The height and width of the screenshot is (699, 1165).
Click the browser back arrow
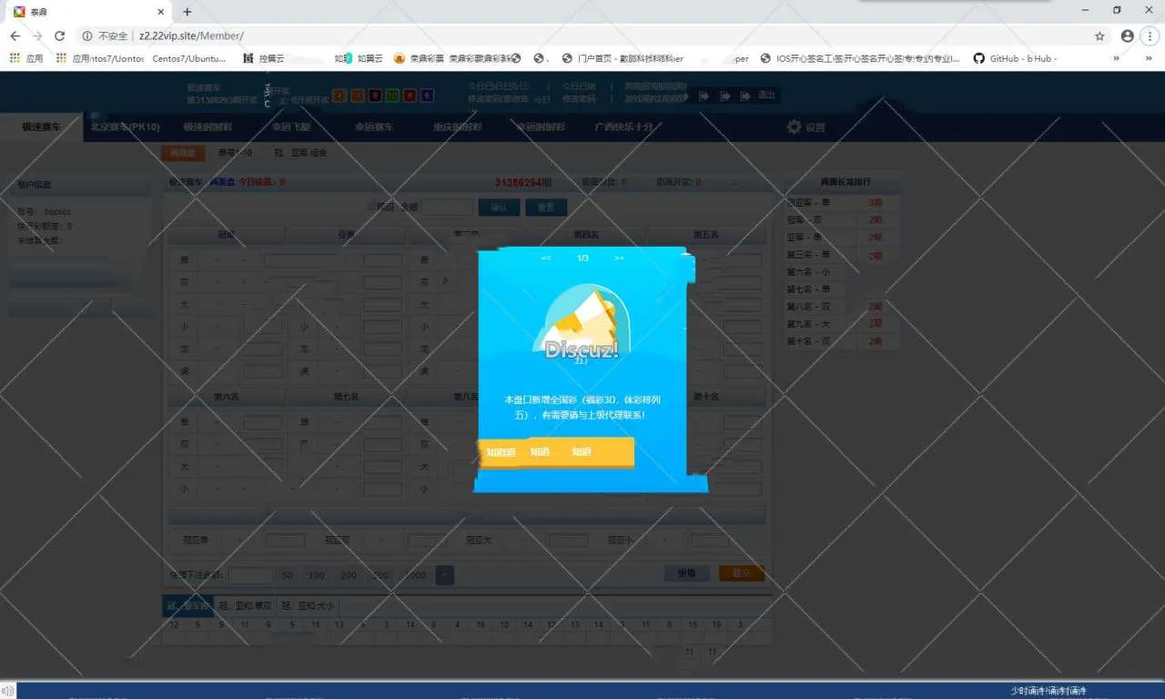click(x=15, y=36)
